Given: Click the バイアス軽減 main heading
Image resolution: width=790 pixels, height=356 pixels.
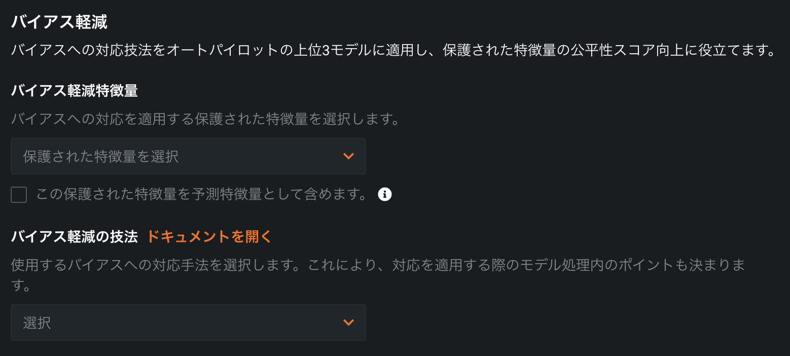Looking at the screenshot, I should coord(59,22).
